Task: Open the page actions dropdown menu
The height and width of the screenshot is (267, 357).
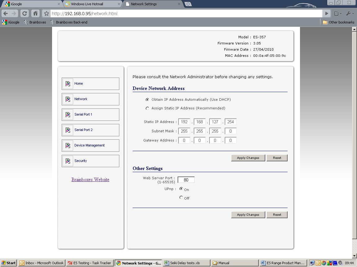Action: (x=337, y=13)
